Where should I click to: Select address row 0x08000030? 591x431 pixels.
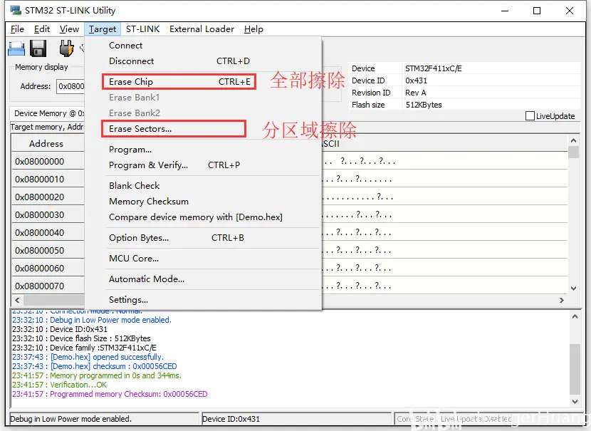click(x=40, y=214)
